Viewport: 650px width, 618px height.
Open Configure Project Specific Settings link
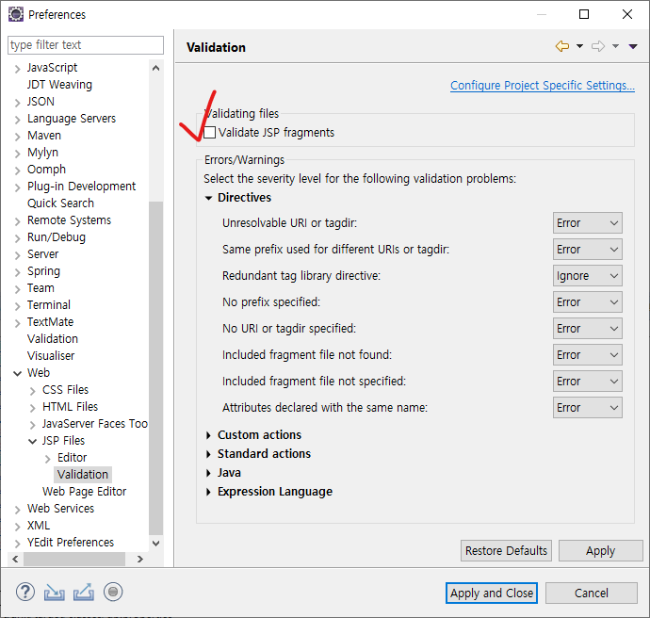[x=543, y=86]
